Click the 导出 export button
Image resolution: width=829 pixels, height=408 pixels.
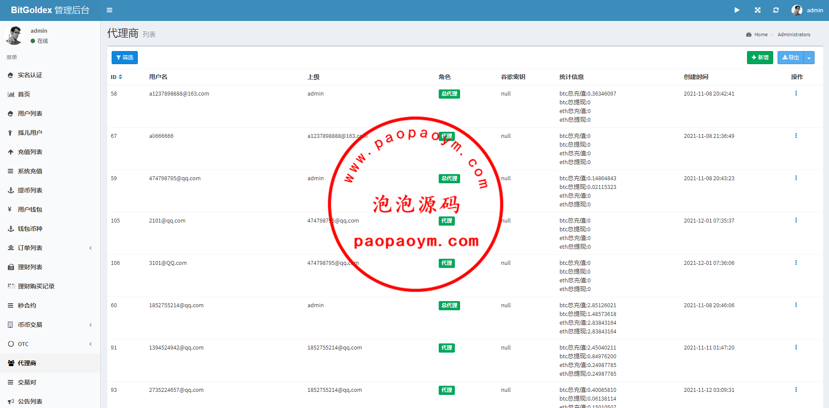point(790,58)
